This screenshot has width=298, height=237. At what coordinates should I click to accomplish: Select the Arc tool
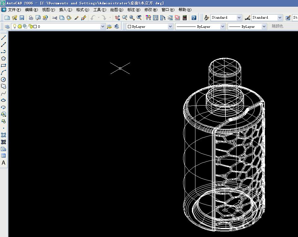tap(3, 72)
